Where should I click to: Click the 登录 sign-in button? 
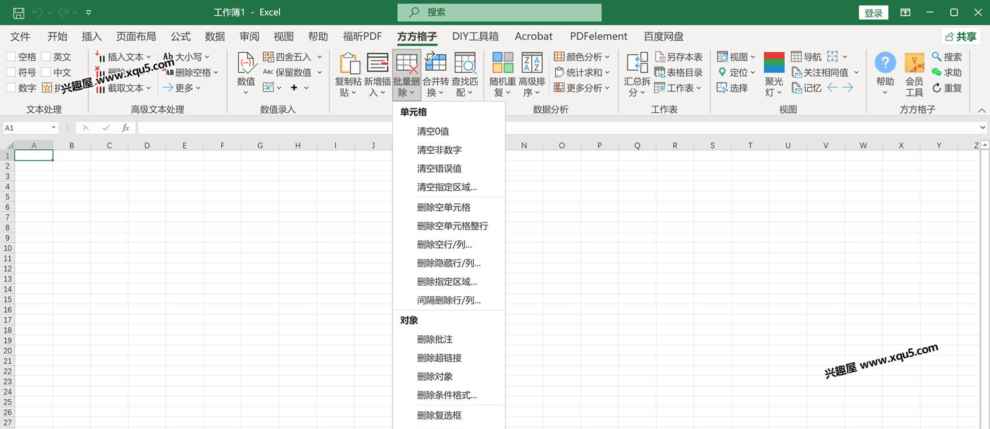873,13
